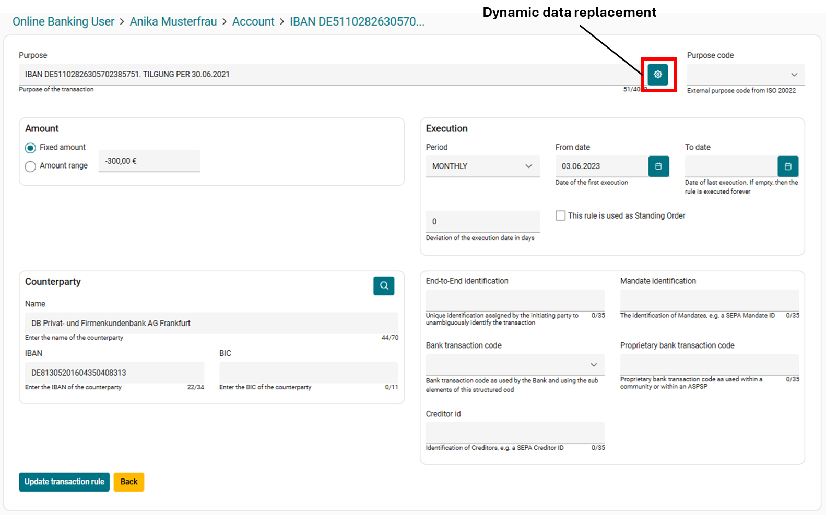Viewport: 826px width, 515px height.
Task: Edit the fixed amount value field
Action: click(149, 161)
